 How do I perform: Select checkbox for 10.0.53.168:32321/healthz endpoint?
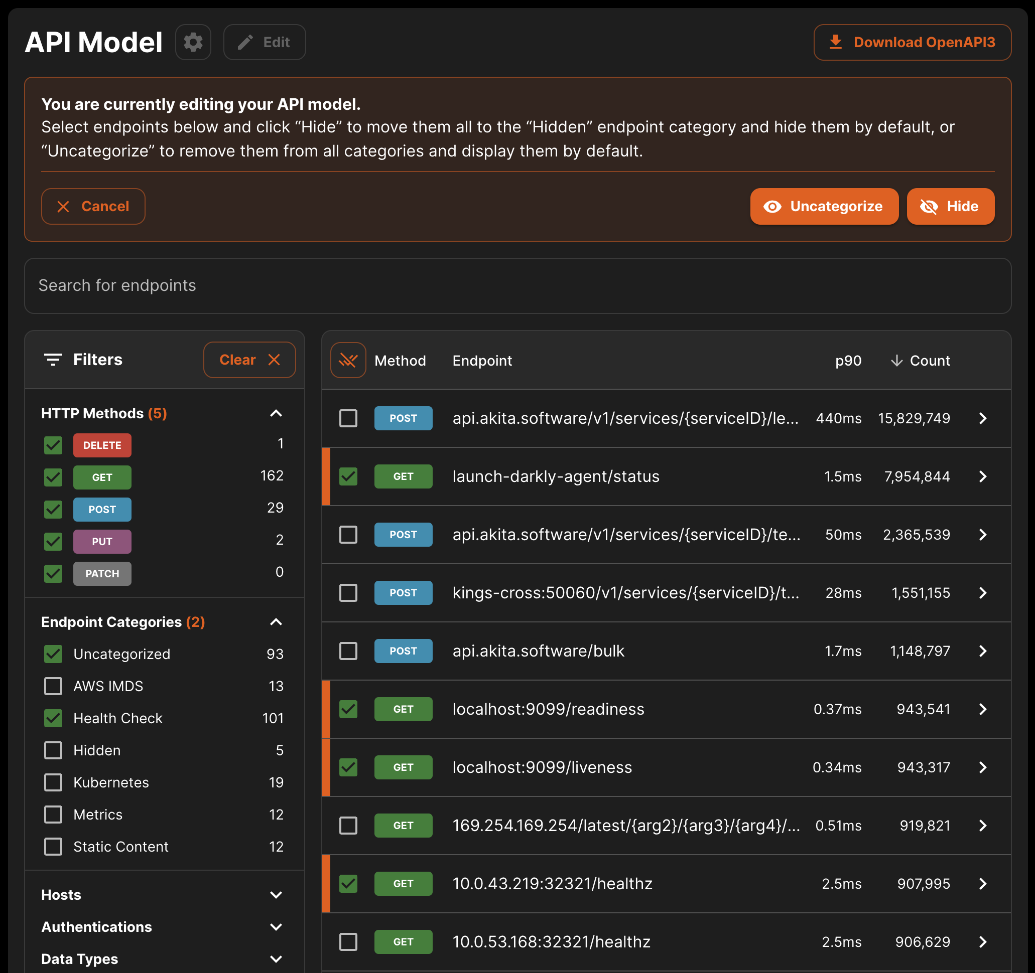point(348,942)
